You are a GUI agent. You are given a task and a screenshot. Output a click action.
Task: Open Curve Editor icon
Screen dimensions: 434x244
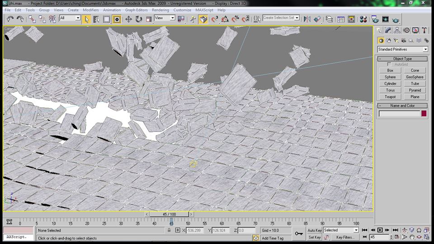pos(341,19)
